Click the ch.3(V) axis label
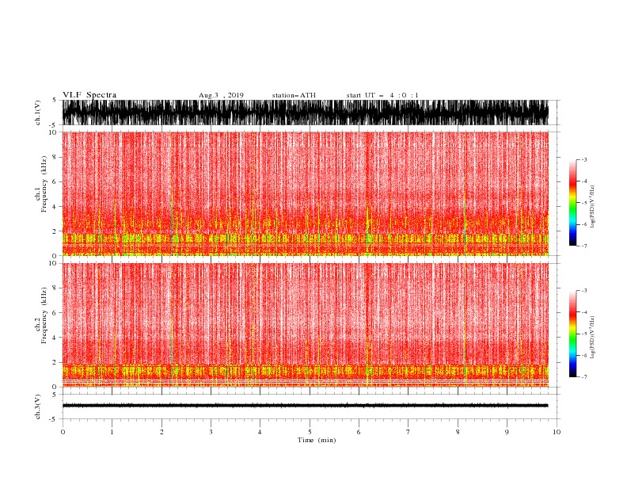 pyautogui.click(x=37, y=407)
